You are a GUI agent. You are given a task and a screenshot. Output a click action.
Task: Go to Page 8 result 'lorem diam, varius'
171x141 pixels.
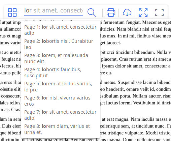coord(61,129)
